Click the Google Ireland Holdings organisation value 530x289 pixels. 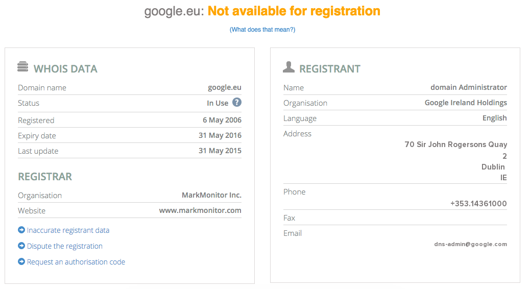tap(466, 103)
